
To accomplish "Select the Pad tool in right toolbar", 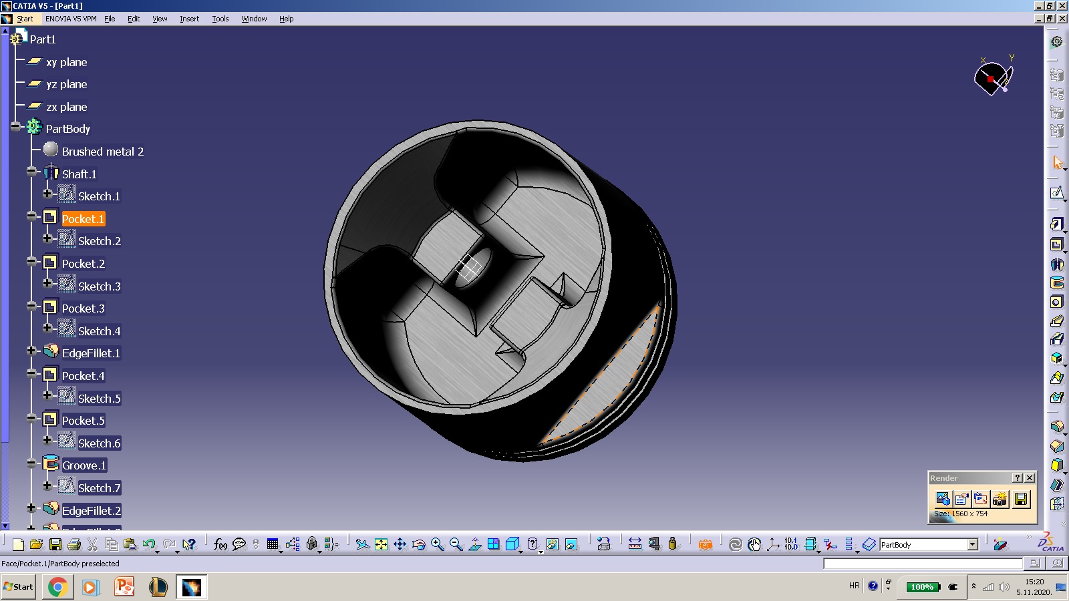I will pos(1056,224).
